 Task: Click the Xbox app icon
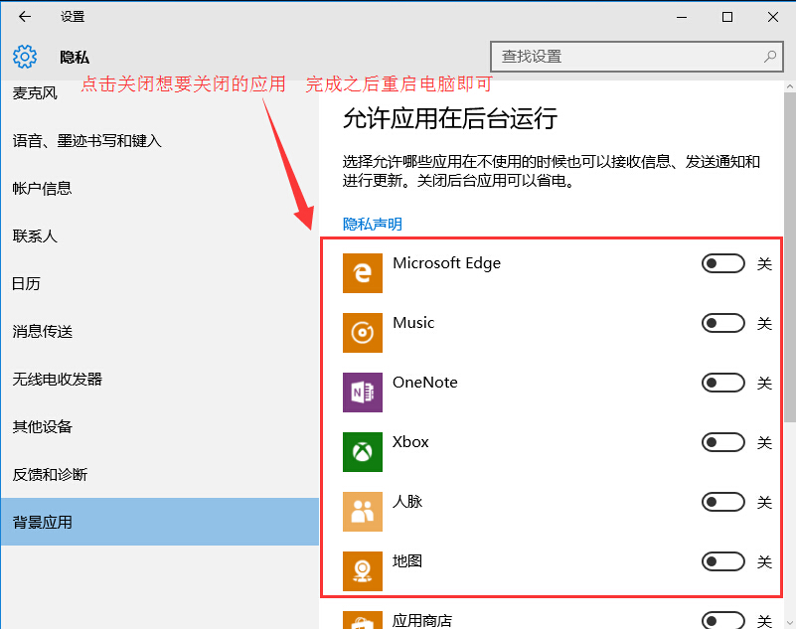(363, 452)
